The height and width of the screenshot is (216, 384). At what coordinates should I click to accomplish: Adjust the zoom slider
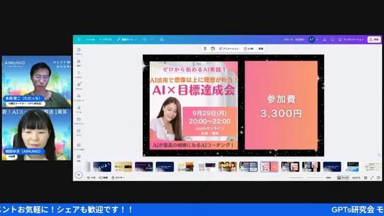tap(305, 178)
